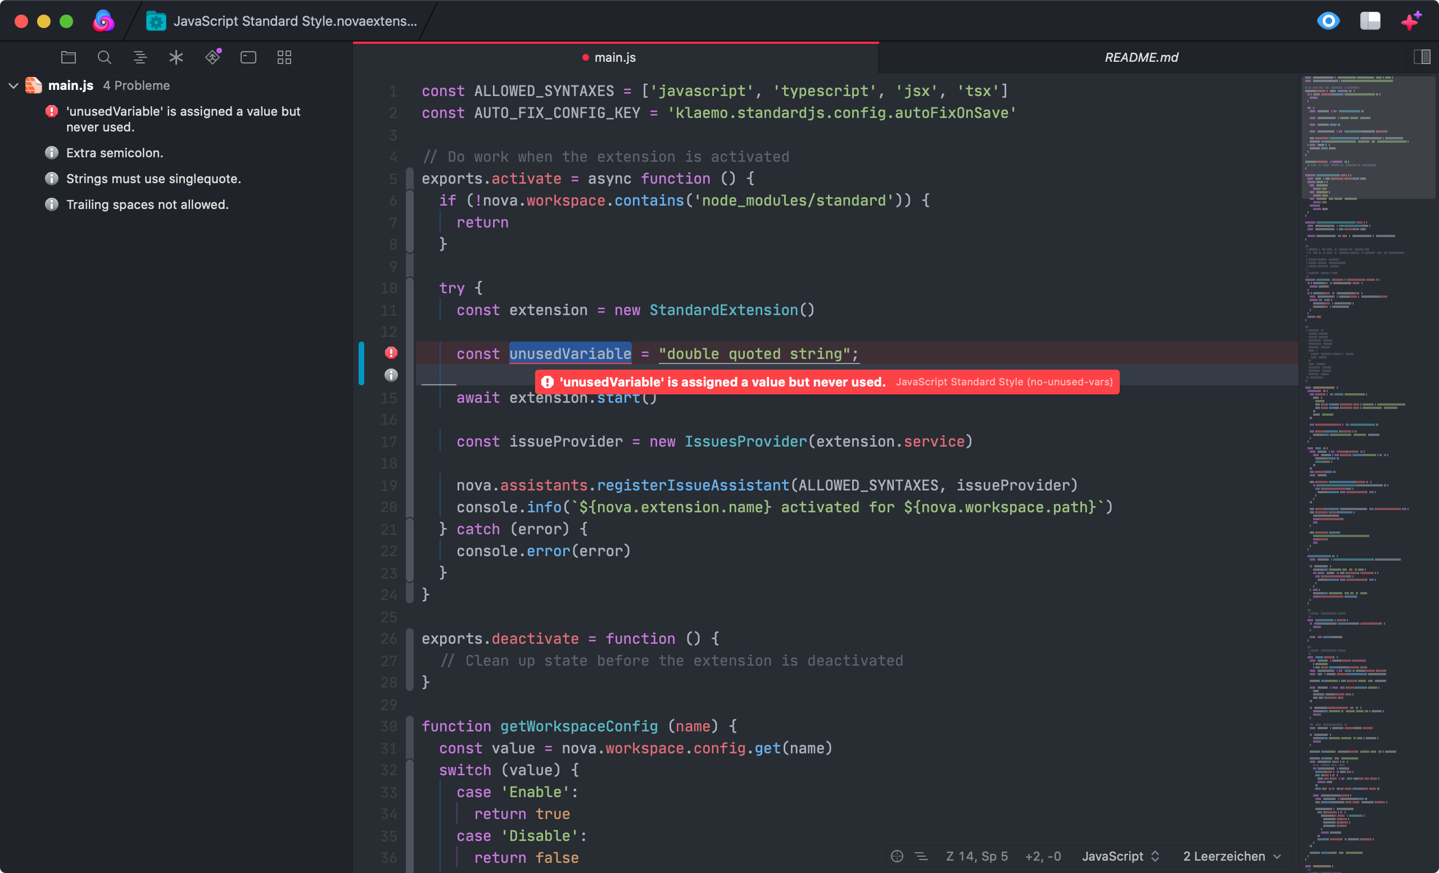The width and height of the screenshot is (1439, 873).
Task: Click the sidebar search magnifier icon
Action: click(x=104, y=57)
